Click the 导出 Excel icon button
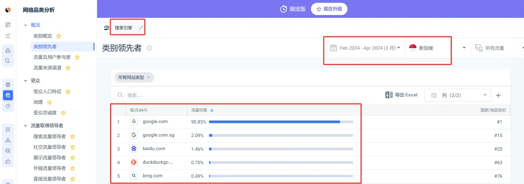 point(401,95)
